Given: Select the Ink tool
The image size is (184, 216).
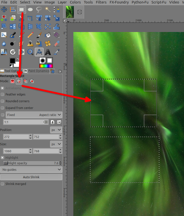Looking at the screenshot, I should pos(13,35).
